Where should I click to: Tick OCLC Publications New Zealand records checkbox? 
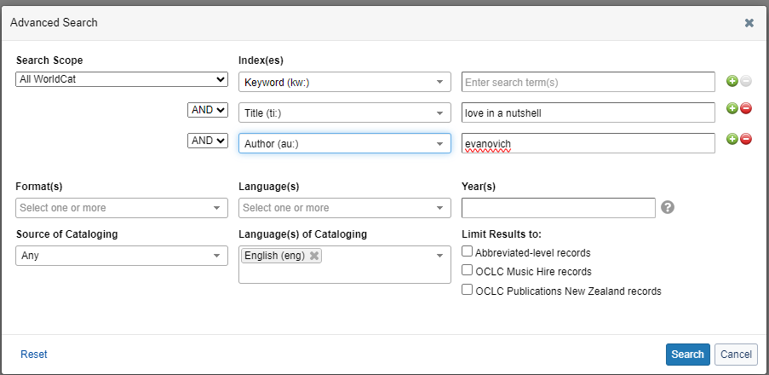click(x=468, y=290)
